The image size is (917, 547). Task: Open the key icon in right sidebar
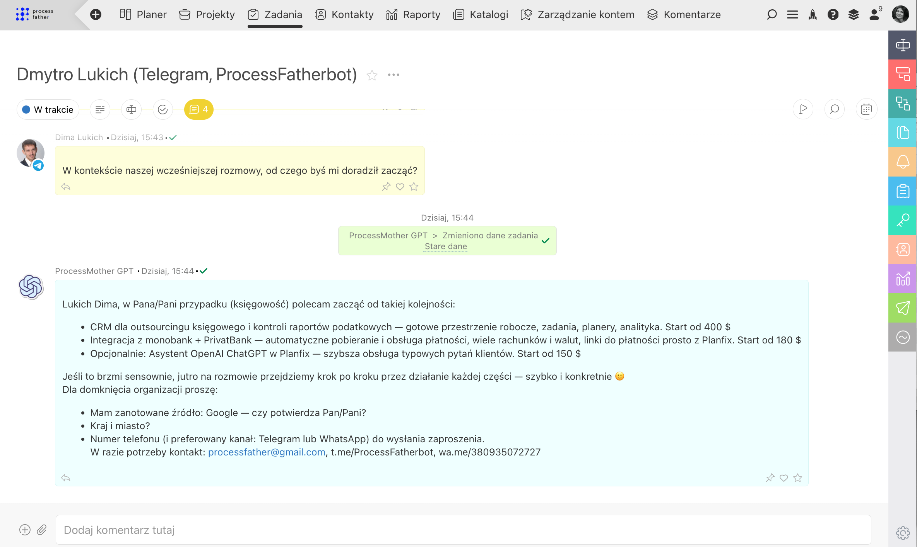coord(902,220)
